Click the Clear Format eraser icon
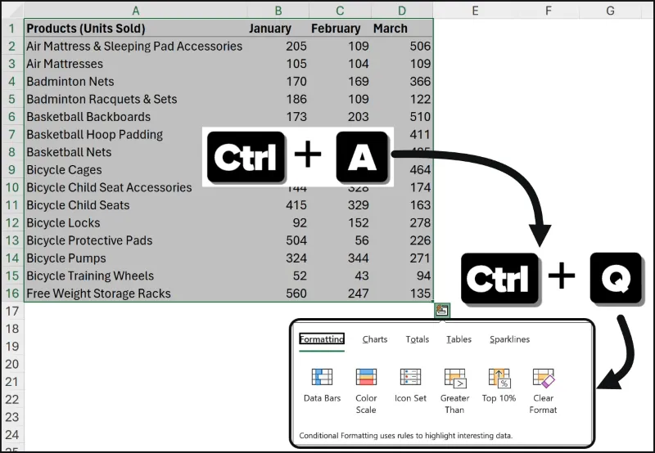The height and width of the screenshot is (453, 655). (x=543, y=378)
